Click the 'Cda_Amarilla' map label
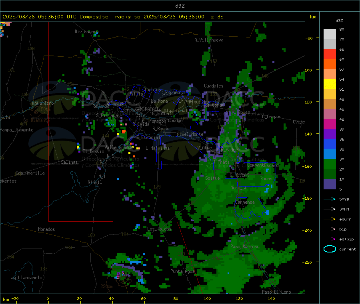 pyautogui.click(x=30, y=173)
